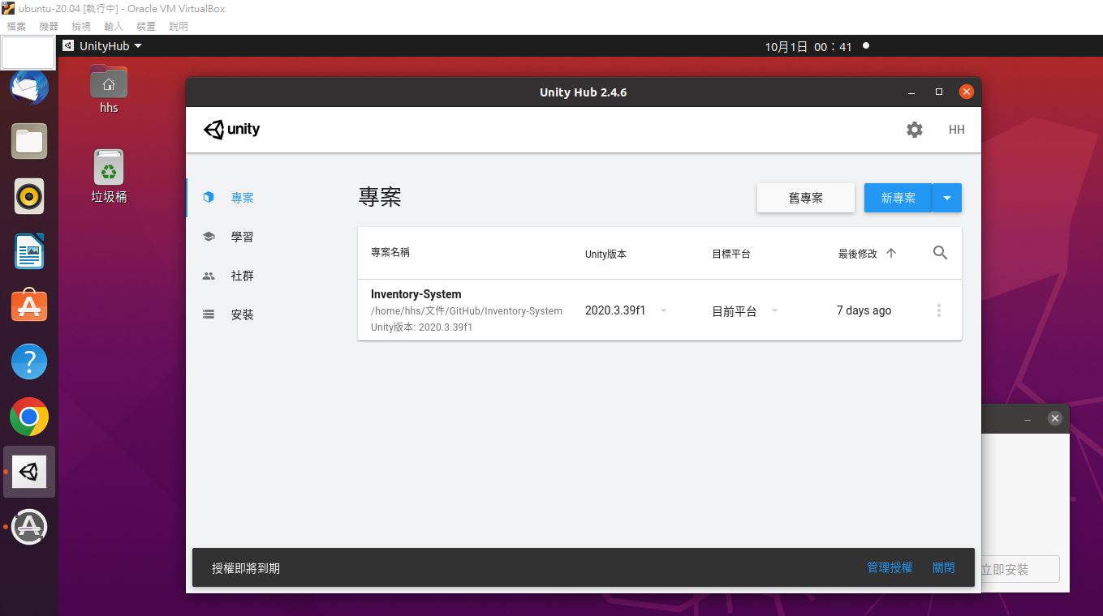Expand the 新專案 dropdown arrow

[947, 198]
